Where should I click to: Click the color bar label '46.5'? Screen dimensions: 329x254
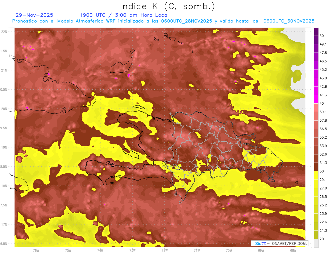(323, 61)
